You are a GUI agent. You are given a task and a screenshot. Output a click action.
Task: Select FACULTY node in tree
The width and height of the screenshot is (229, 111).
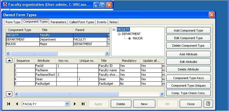tap(123, 29)
